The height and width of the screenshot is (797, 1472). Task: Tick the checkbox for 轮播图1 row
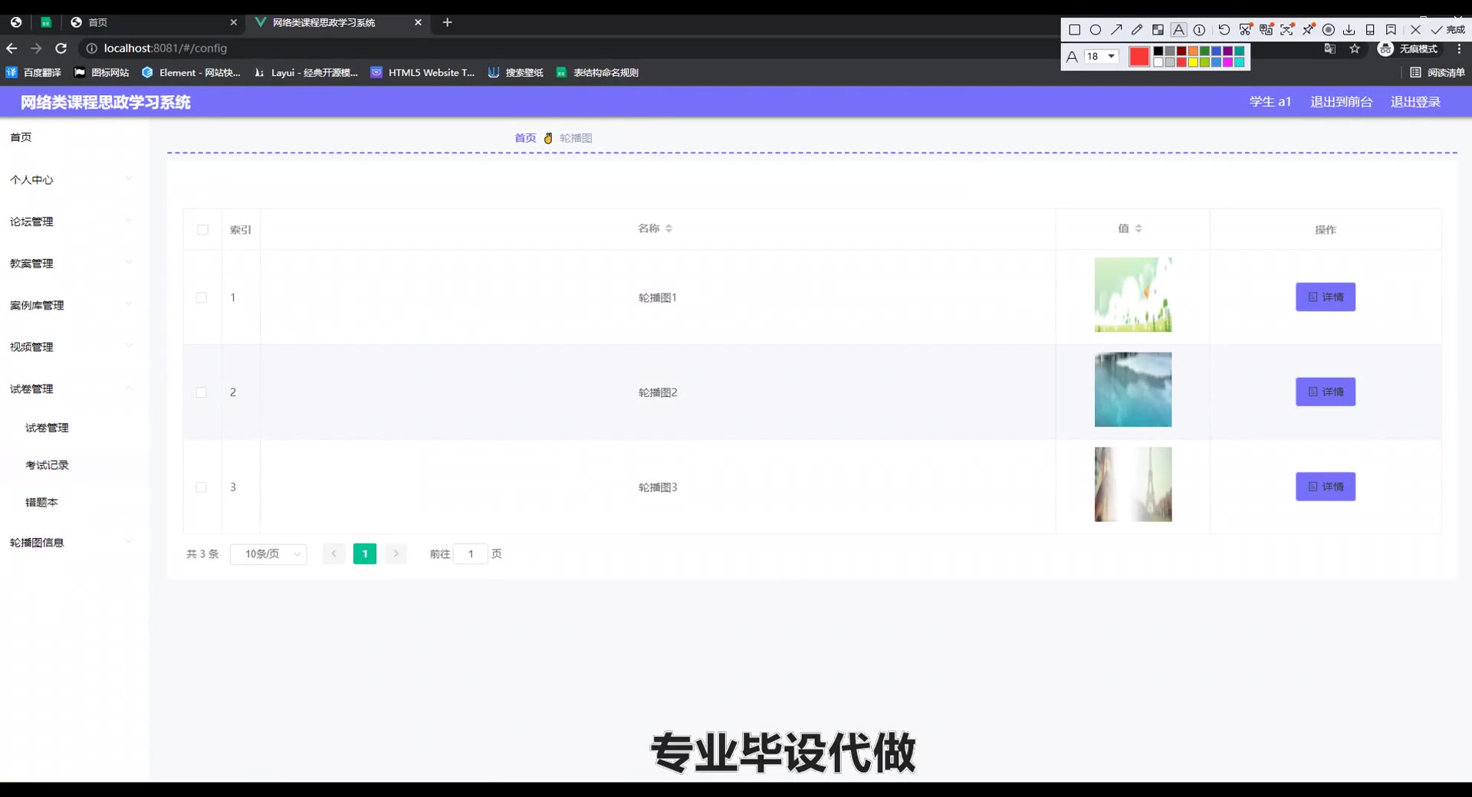click(x=201, y=297)
